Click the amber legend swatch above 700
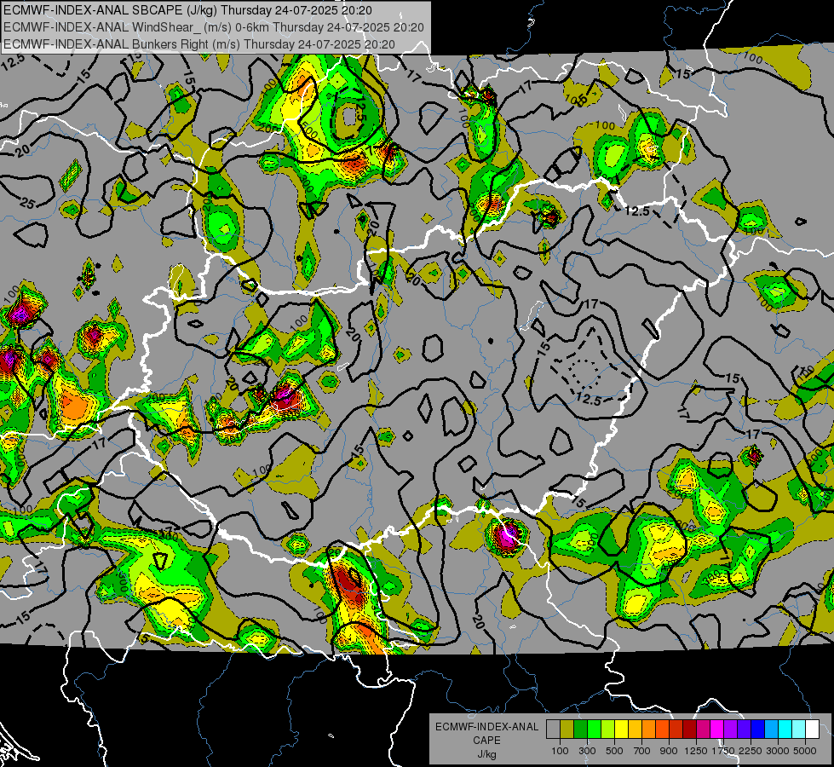The image size is (834, 767). pyautogui.click(x=635, y=730)
